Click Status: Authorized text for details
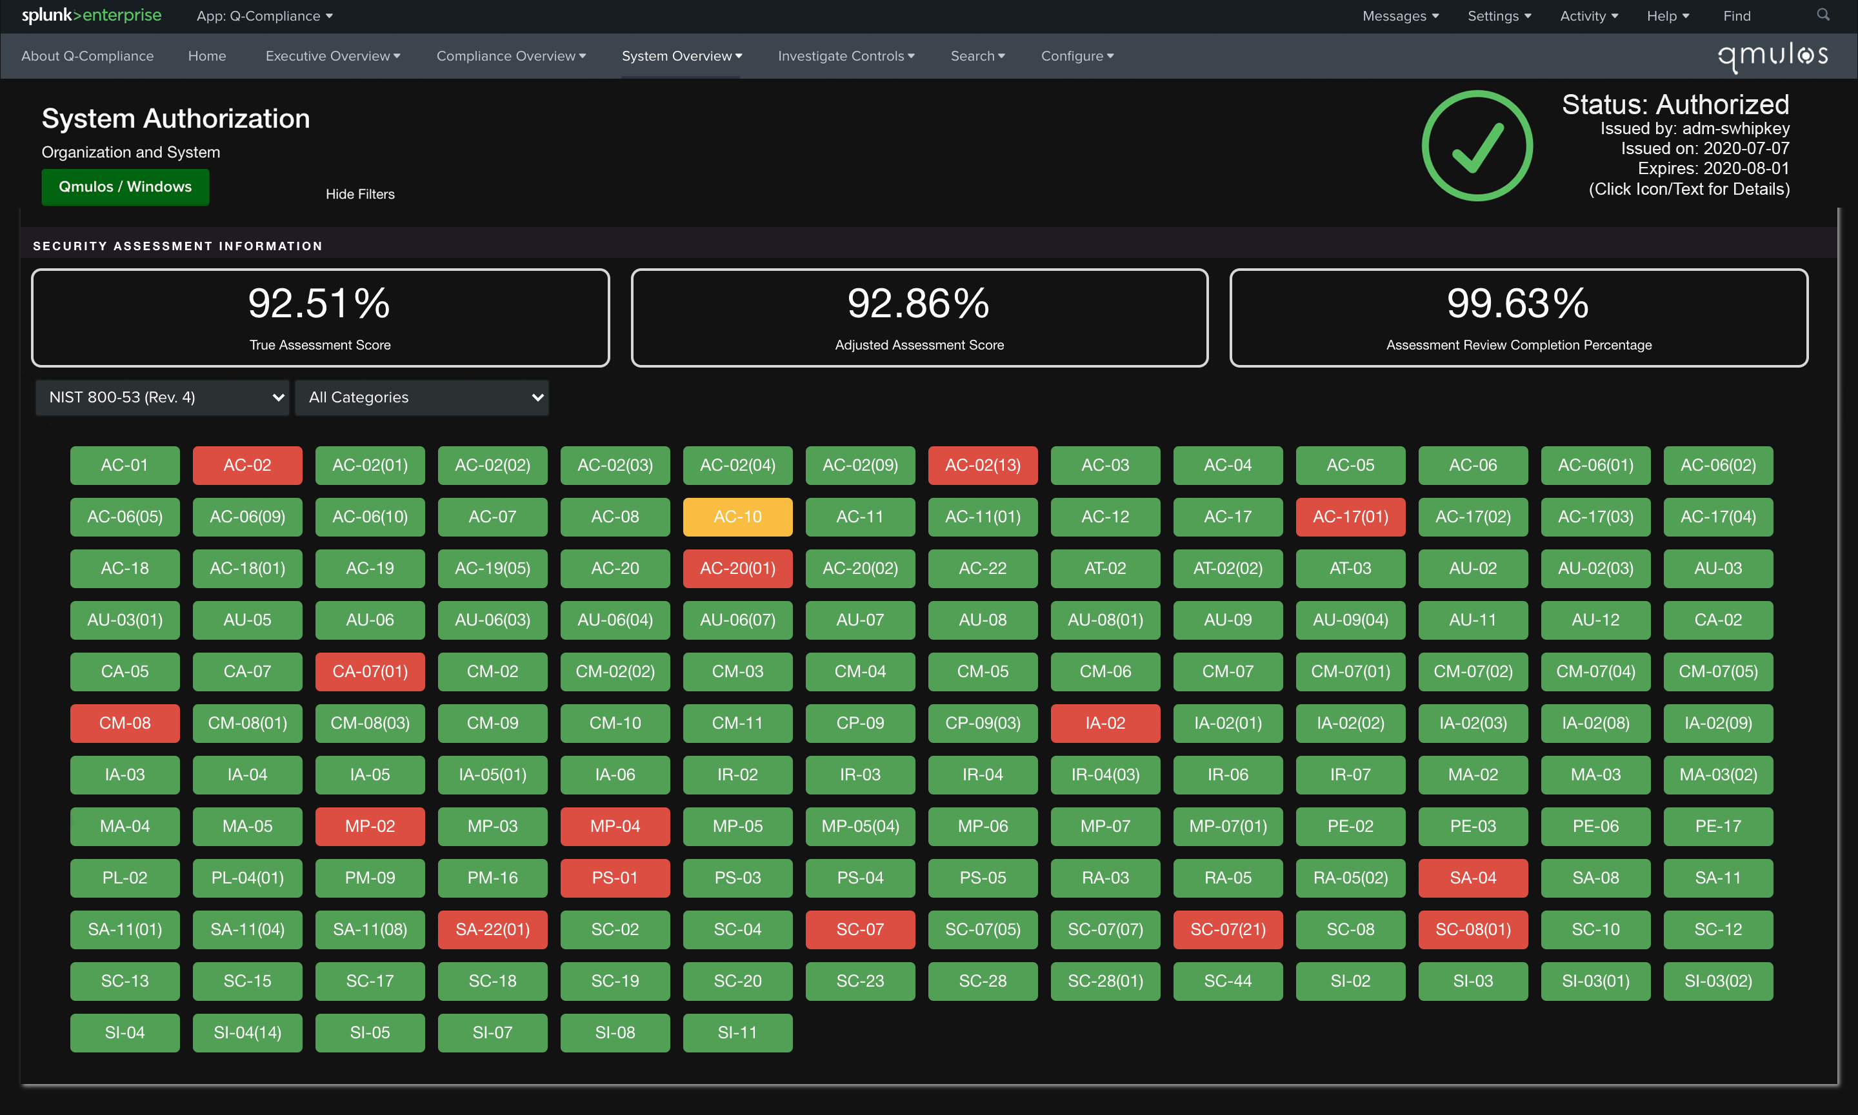The width and height of the screenshot is (1858, 1115). click(x=1675, y=104)
